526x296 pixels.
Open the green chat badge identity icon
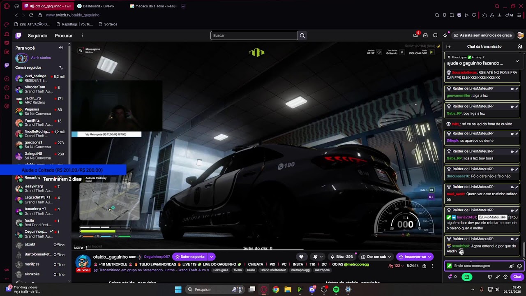click(x=449, y=266)
